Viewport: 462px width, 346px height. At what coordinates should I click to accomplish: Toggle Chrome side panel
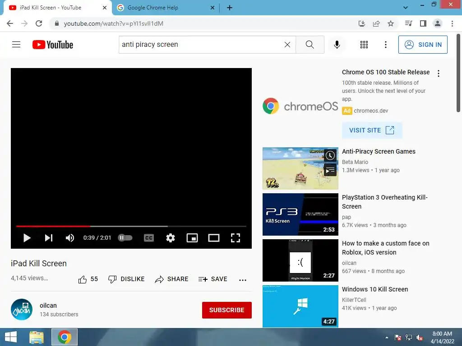(x=423, y=23)
